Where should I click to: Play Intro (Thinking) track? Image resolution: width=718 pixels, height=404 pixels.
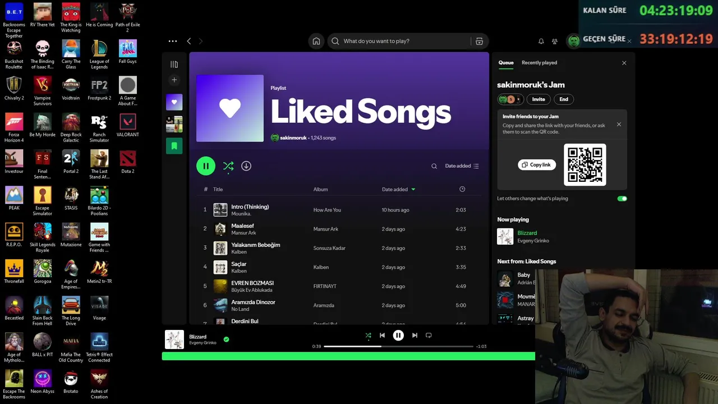point(250,206)
